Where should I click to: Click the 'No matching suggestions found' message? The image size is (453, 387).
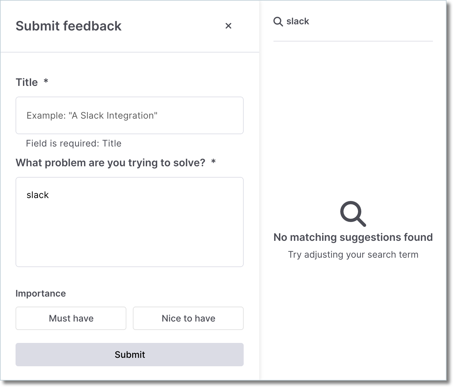click(353, 237)
